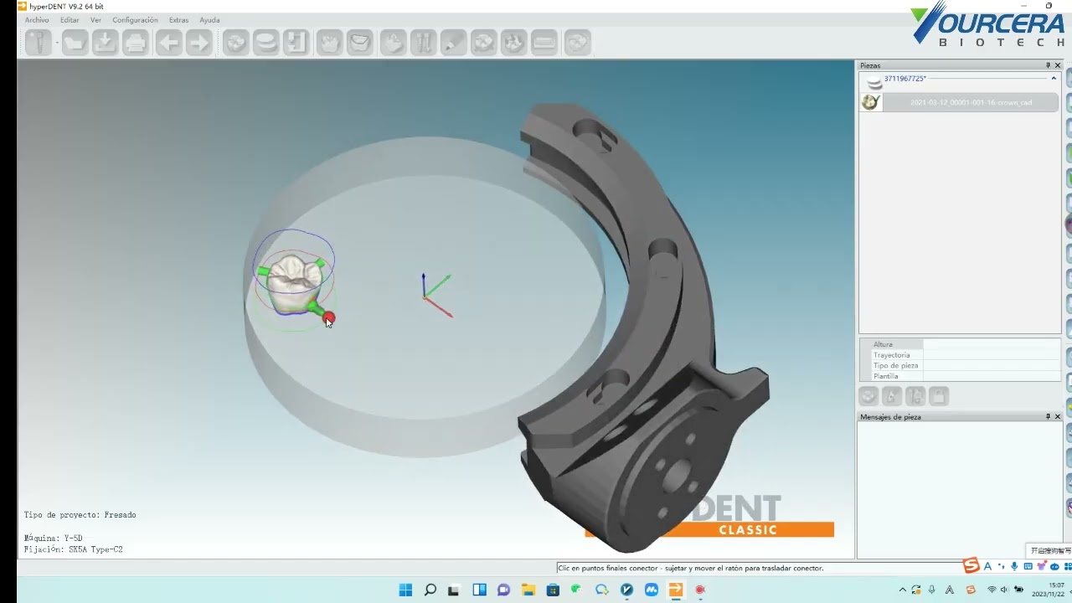Image resolution: width=1072 pixels, height=603 pixels.
Task: Pin the Piezas panel
Action: click(1048, 65)
